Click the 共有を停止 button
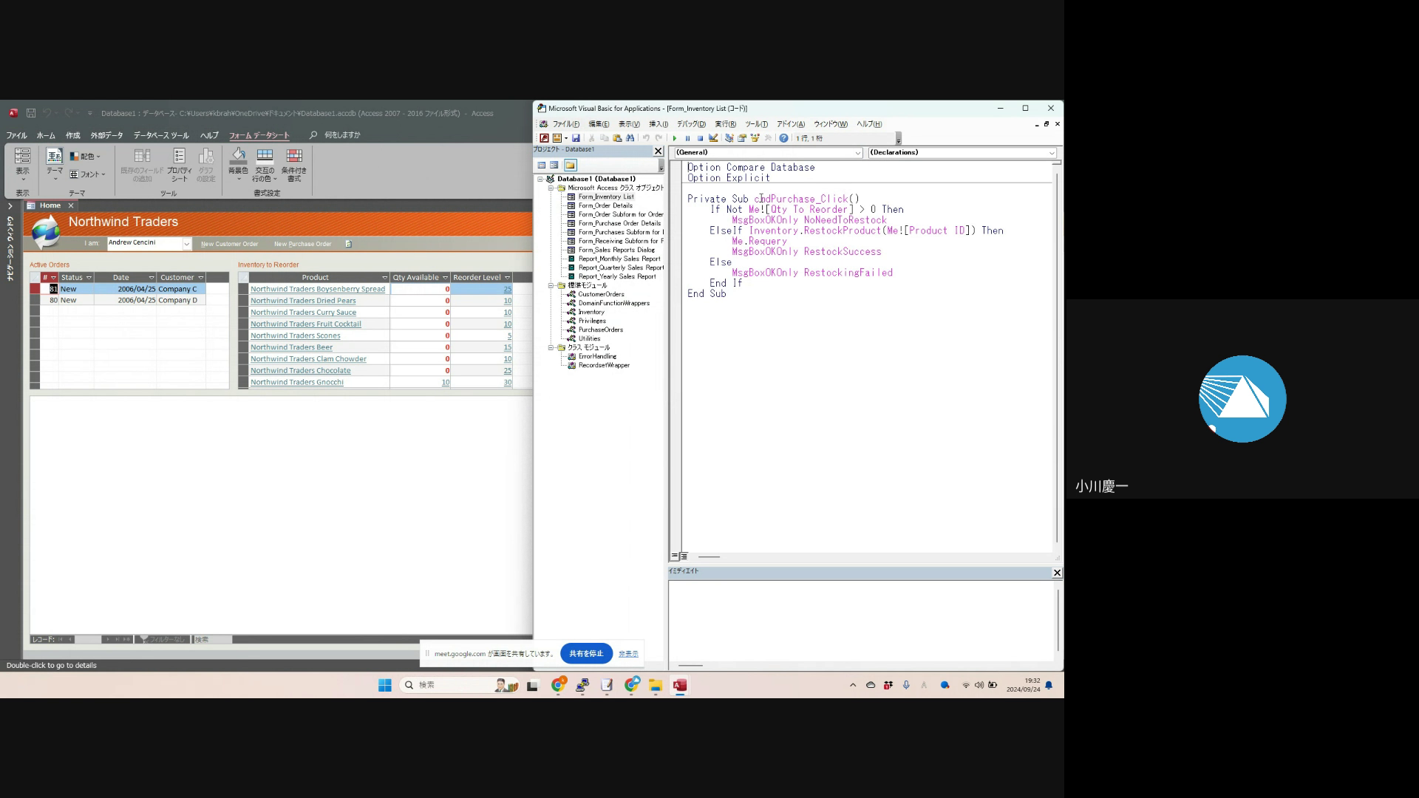This screenshot has height=798, width=1419. point(586,654)
